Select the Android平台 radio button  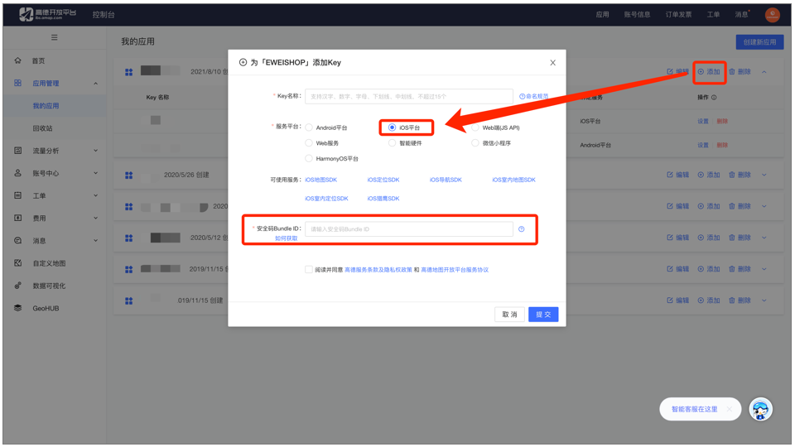point(309,127)
